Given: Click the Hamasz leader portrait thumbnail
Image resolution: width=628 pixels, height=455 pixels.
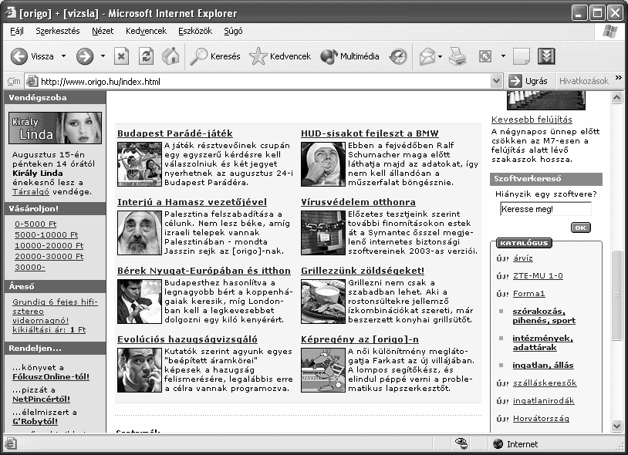Looking at the screenshot, I should [140, 233].
